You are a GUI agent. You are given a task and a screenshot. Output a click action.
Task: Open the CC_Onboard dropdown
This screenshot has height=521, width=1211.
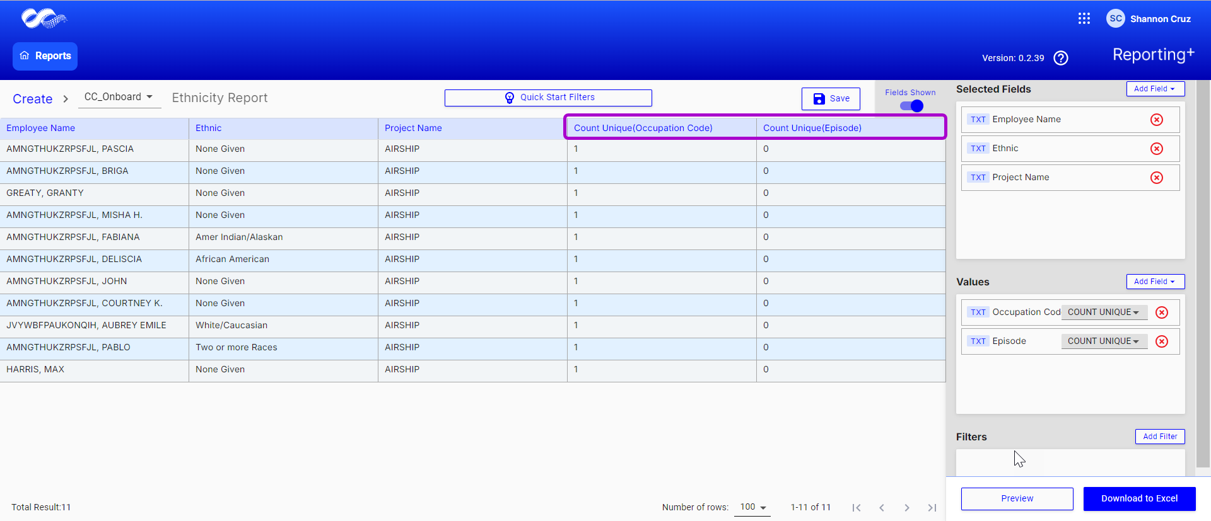click(x=119, y=97)
